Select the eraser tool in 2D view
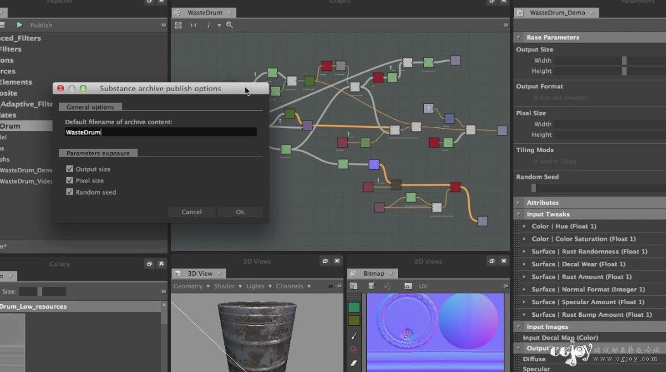Screen dimensions: 666x372 pos(354,363)
